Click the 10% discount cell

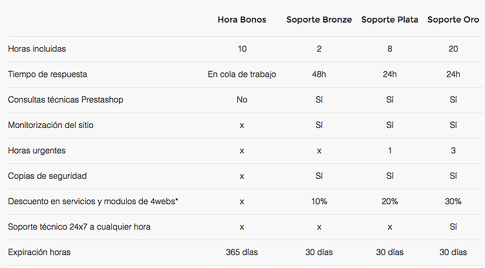coord(319,201)
